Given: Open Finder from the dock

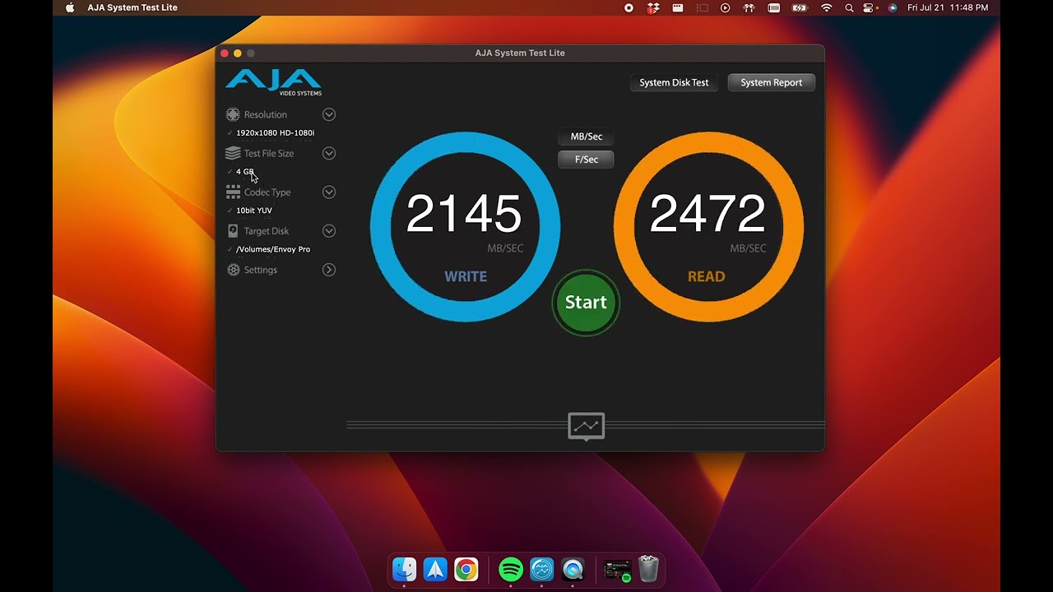Looking at the screenshot, I should pyautogui.click(x=404, y=569).
